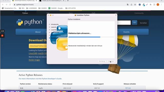Open the LEARNINGS bookmarks folder
Image resolution: width=164 pixels, height=92 pixels.
31,8
